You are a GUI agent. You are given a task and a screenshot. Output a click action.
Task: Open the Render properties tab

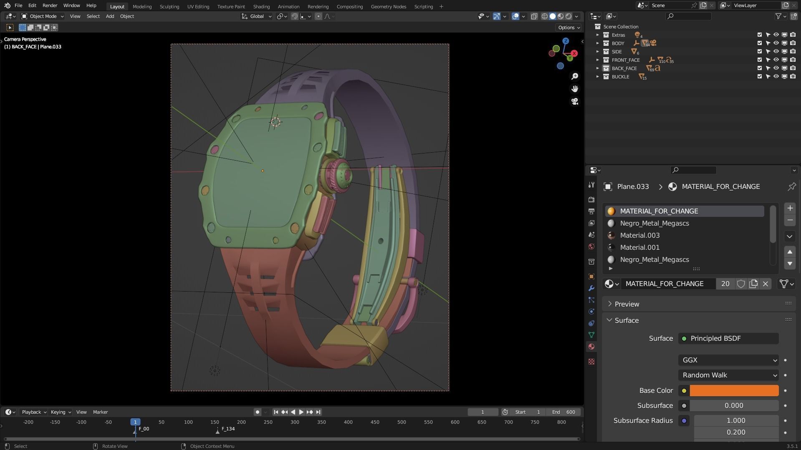(x=591, y=200)
